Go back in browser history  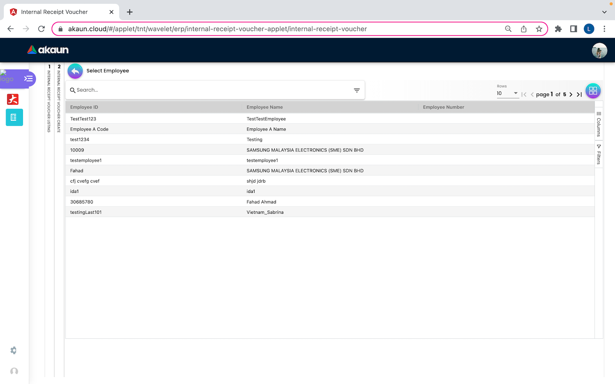[x=11, y=29]
